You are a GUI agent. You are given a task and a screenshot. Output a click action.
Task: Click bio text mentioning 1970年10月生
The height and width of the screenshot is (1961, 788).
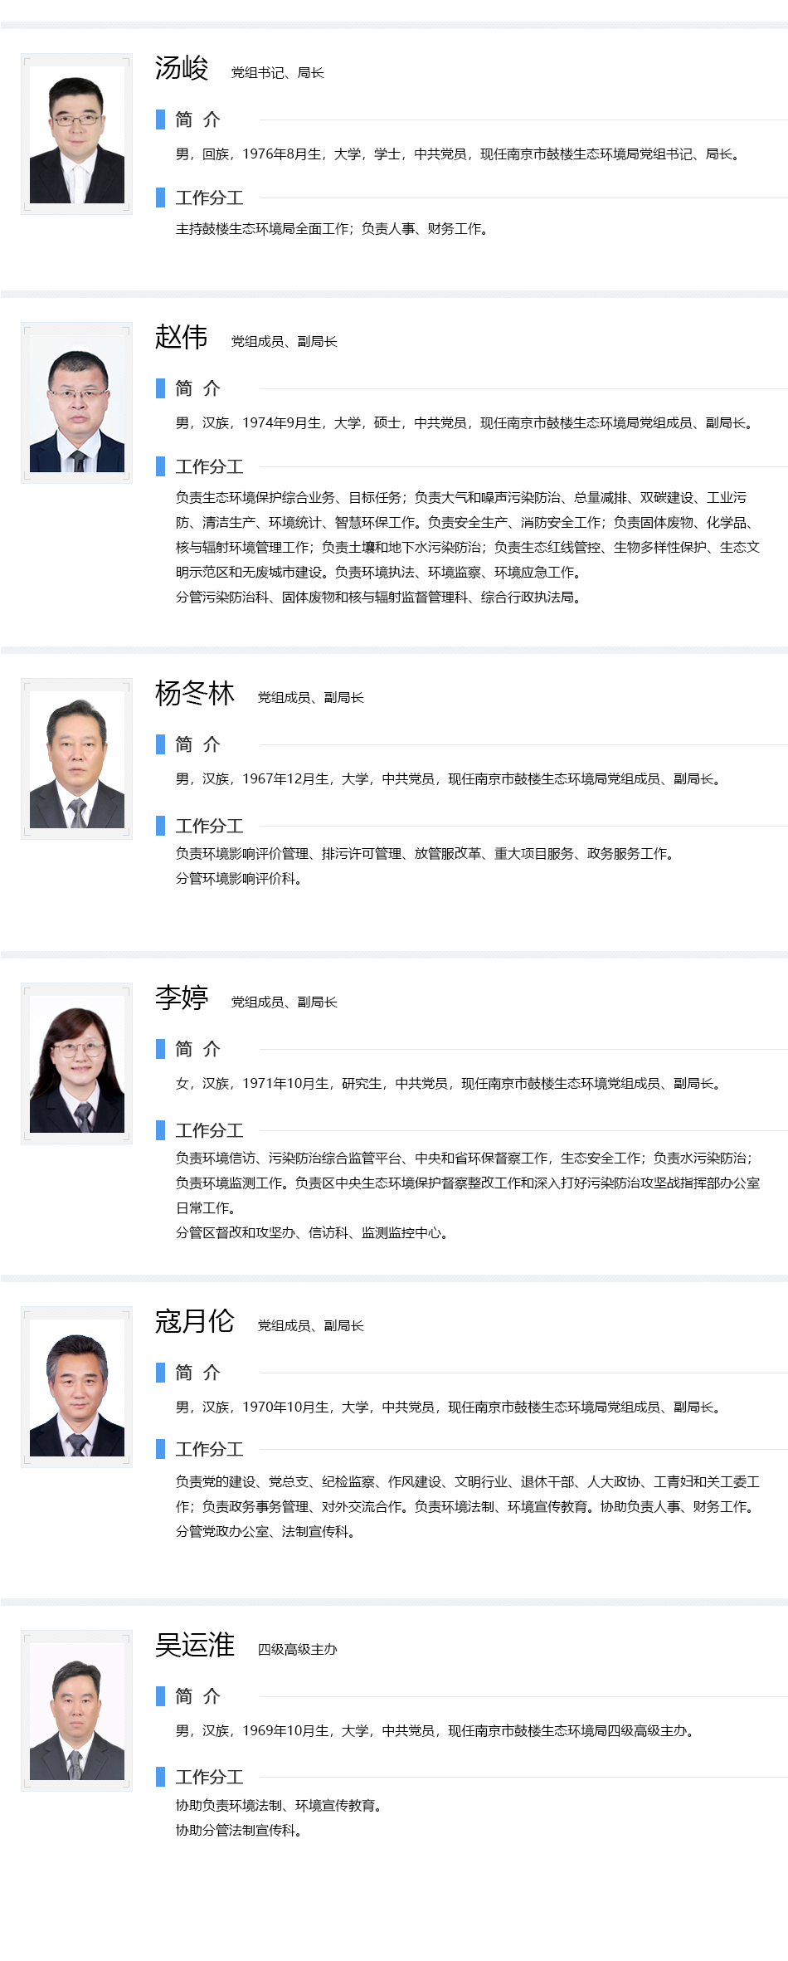(448, 1407)
